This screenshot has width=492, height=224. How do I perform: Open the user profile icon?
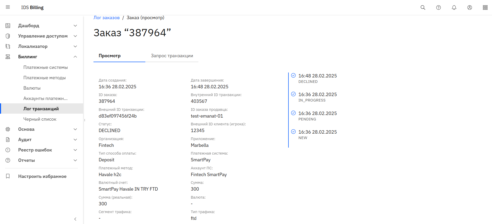pos(469,8)
